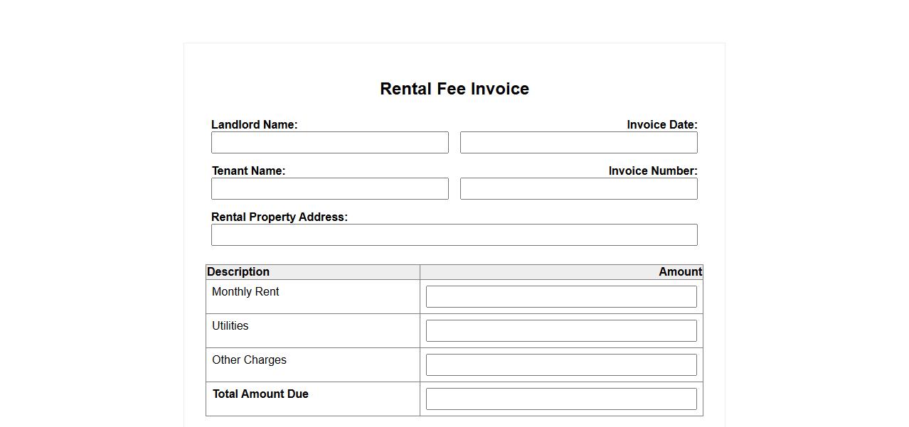Click the Description column header
Image resolution: width=909 pixels, height=427 pixels.
pyautogui.click(x=238, y=271)
